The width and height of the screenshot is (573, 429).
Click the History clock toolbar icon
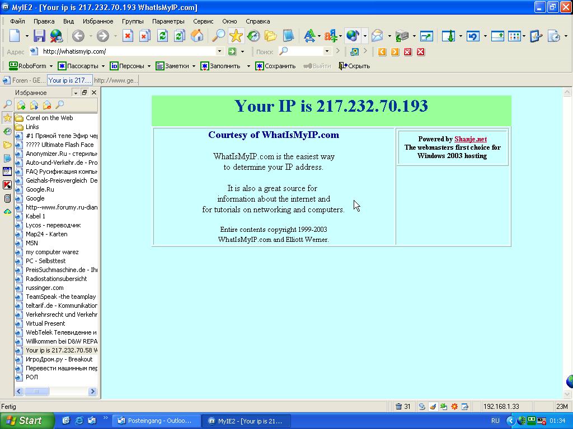253,36
